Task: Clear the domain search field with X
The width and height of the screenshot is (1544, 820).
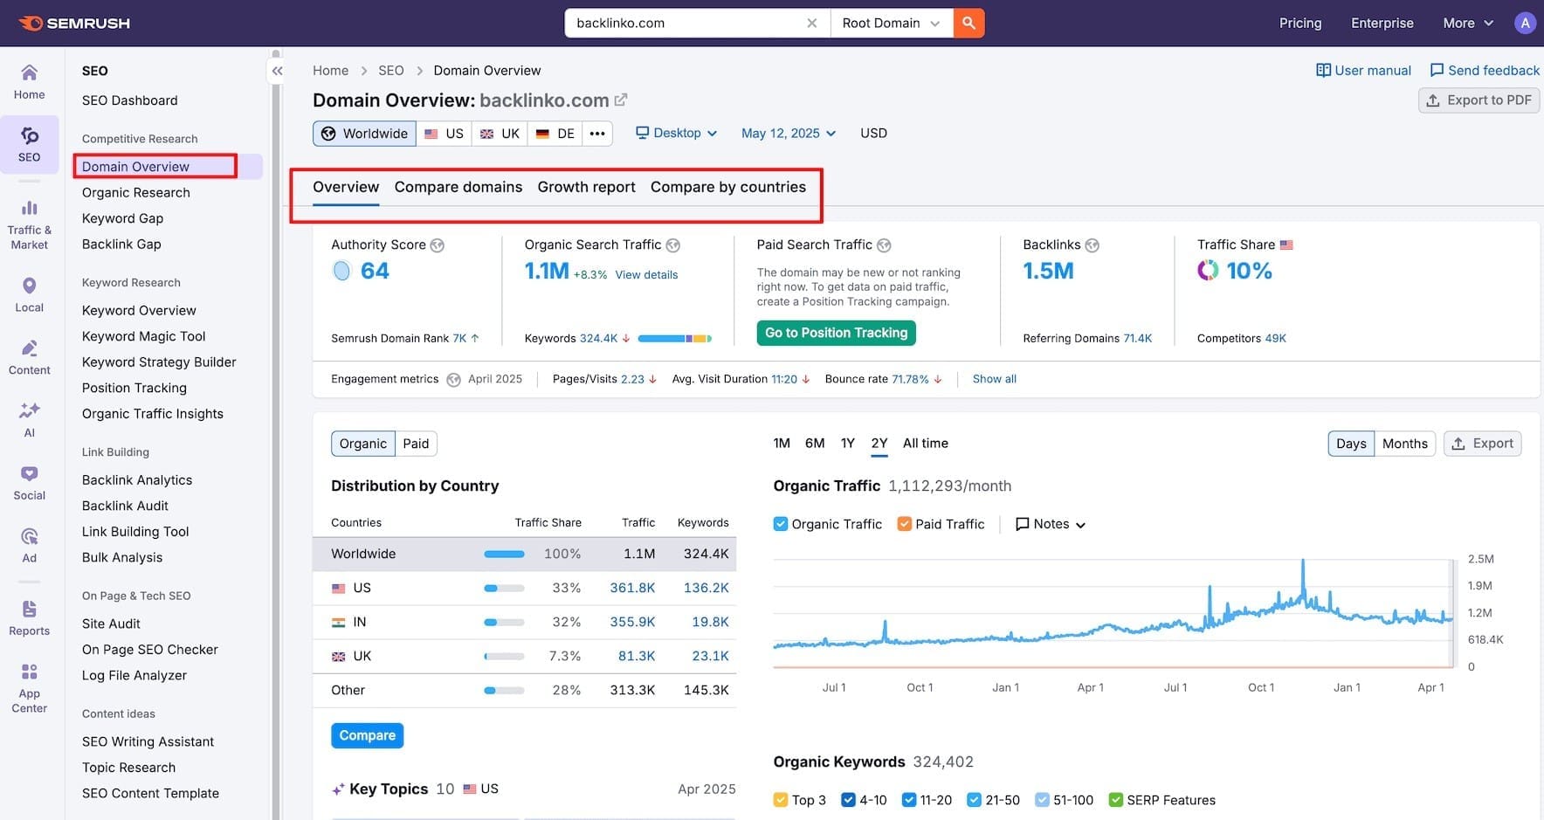Action: 811,24
